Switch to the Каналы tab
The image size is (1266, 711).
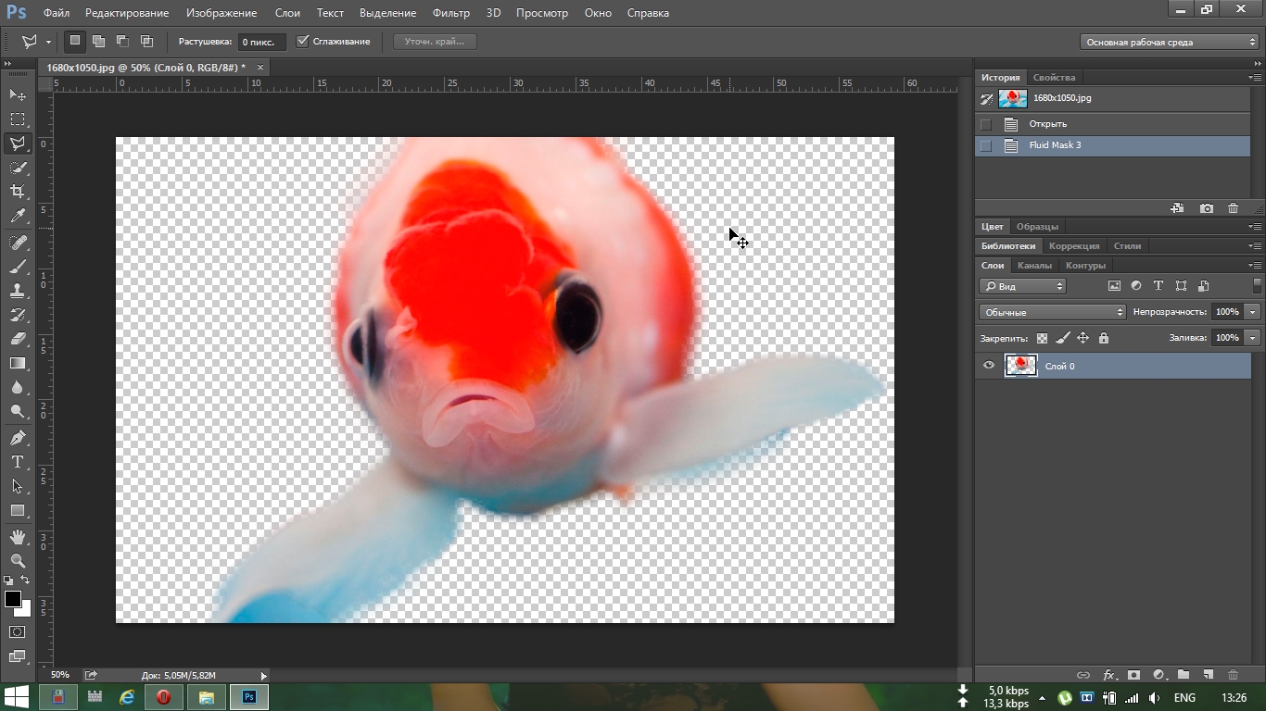[x=1034, y=266]
